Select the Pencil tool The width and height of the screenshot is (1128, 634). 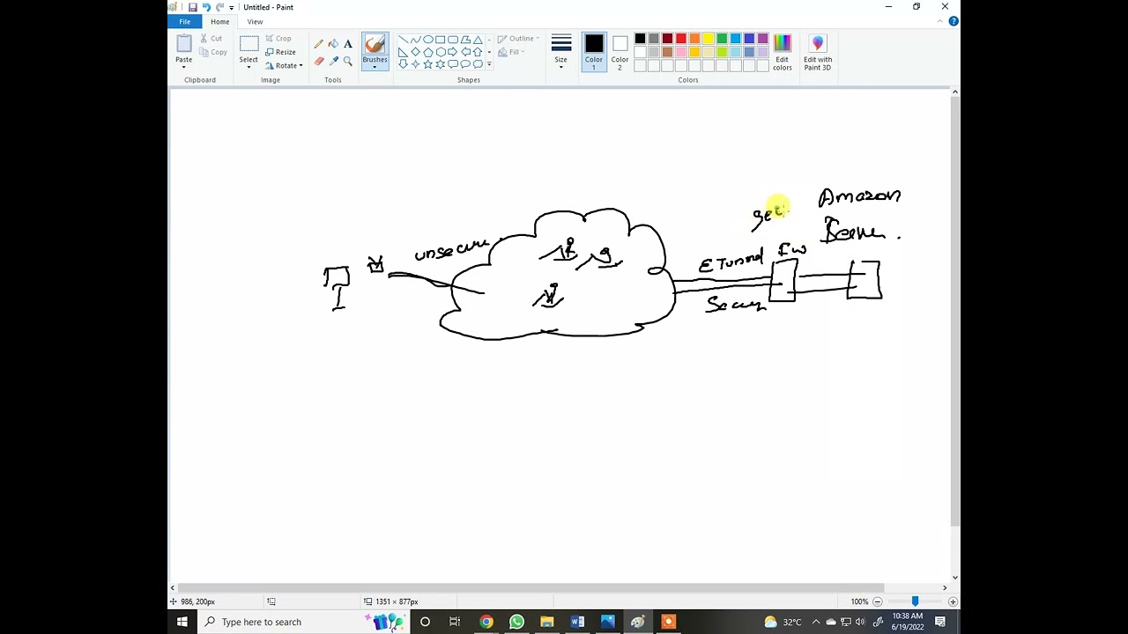tap(318, 44)
